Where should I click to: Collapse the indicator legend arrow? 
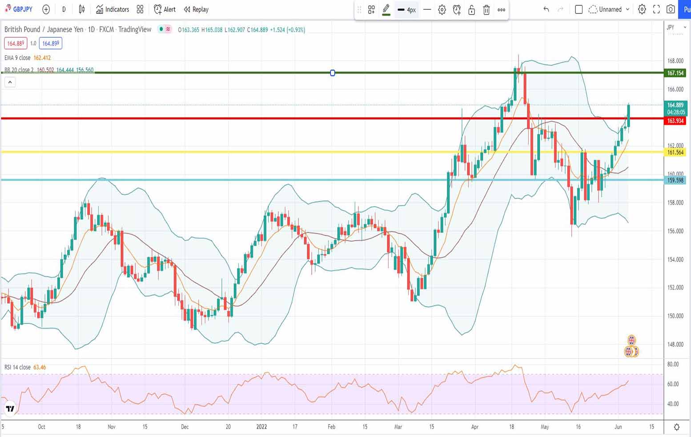pos(10,82)
